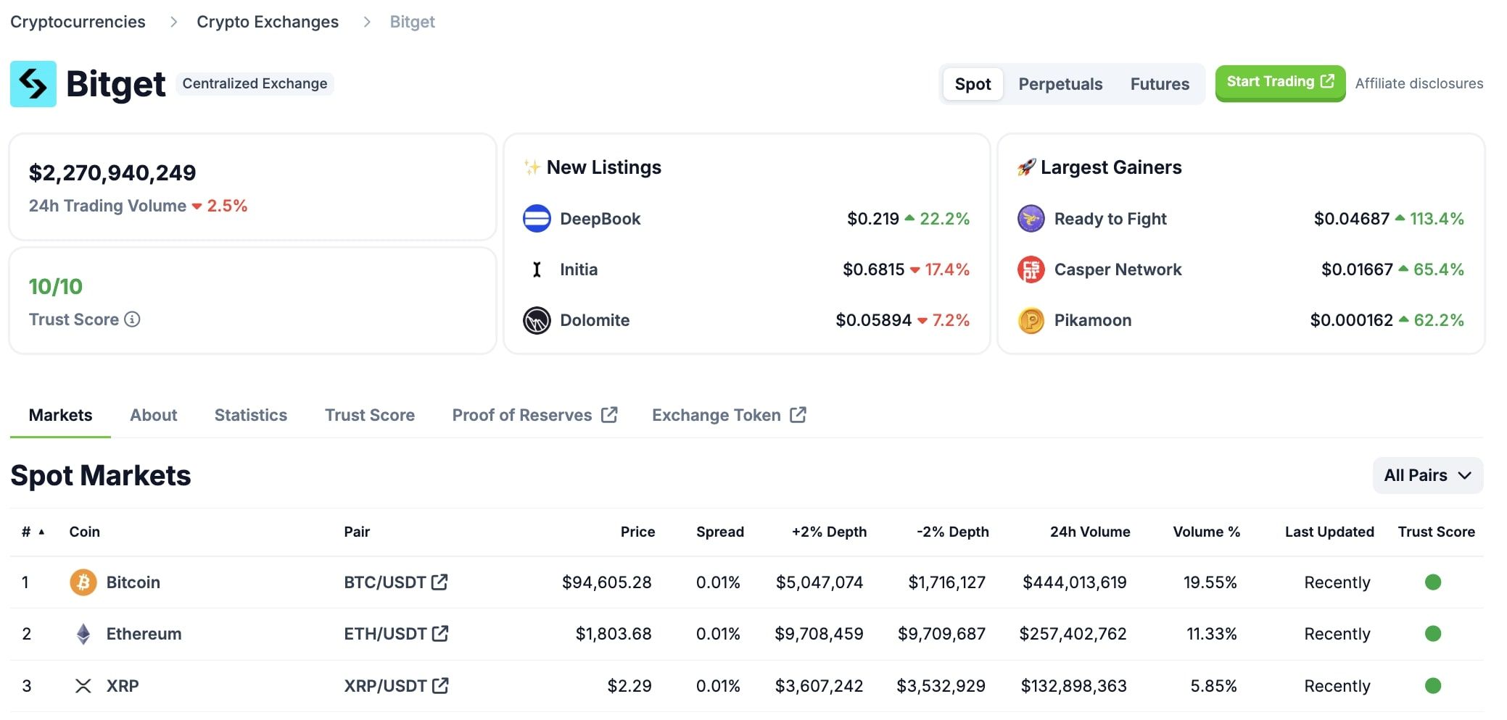Switch to the Futures market type
The width and height of the screenshot is (1507, 720).
1160,84
